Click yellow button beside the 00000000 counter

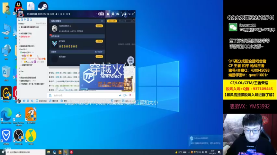(99, 41)
